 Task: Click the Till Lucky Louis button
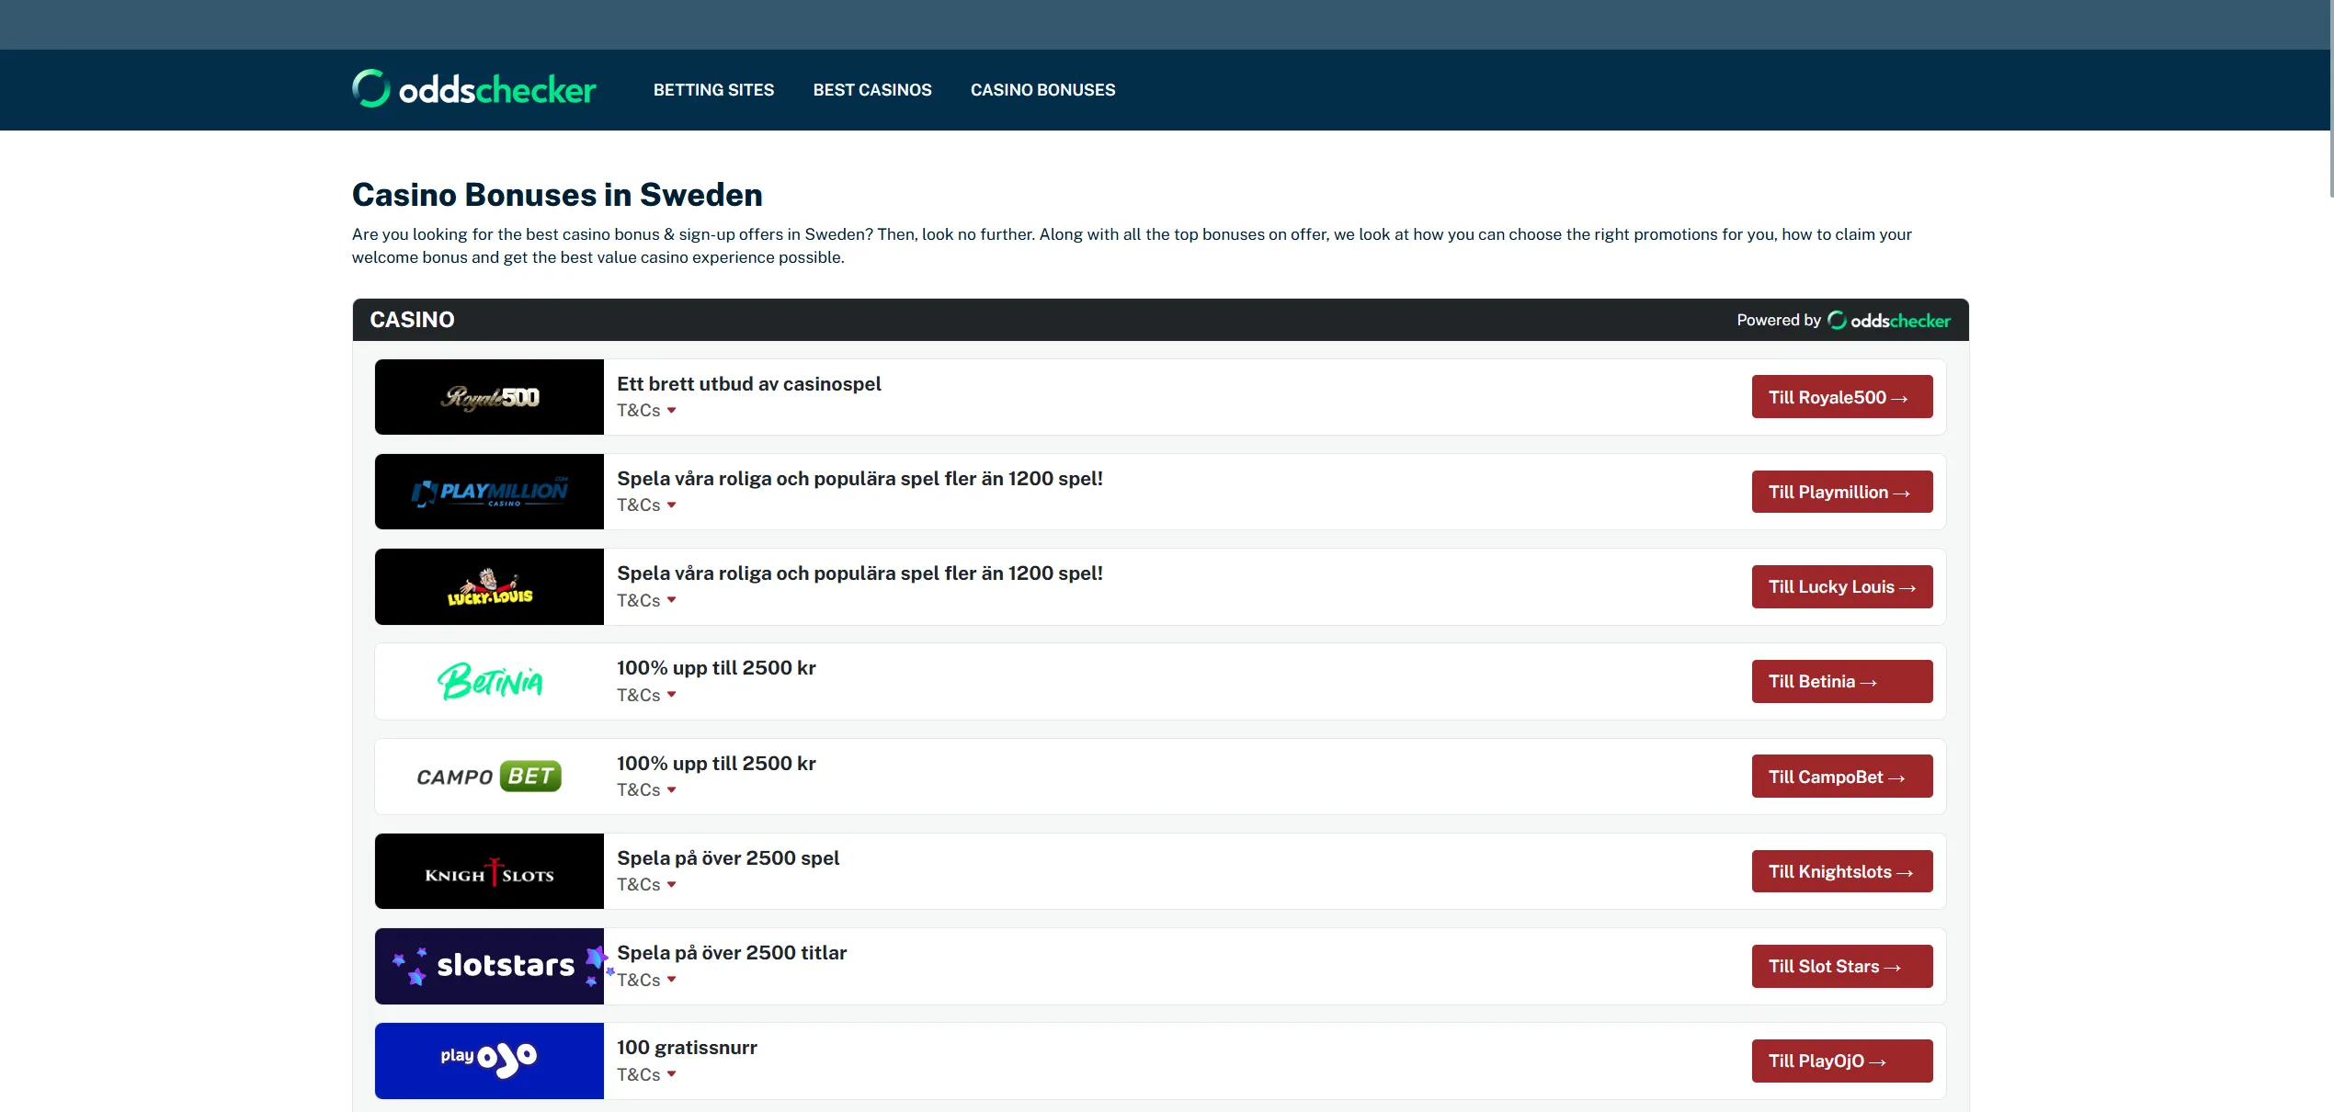[x=1842, y=586]
